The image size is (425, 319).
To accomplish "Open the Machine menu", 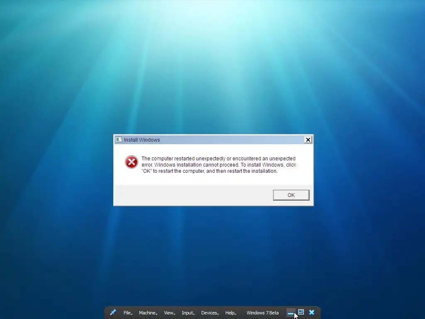I will pos(148,313).
